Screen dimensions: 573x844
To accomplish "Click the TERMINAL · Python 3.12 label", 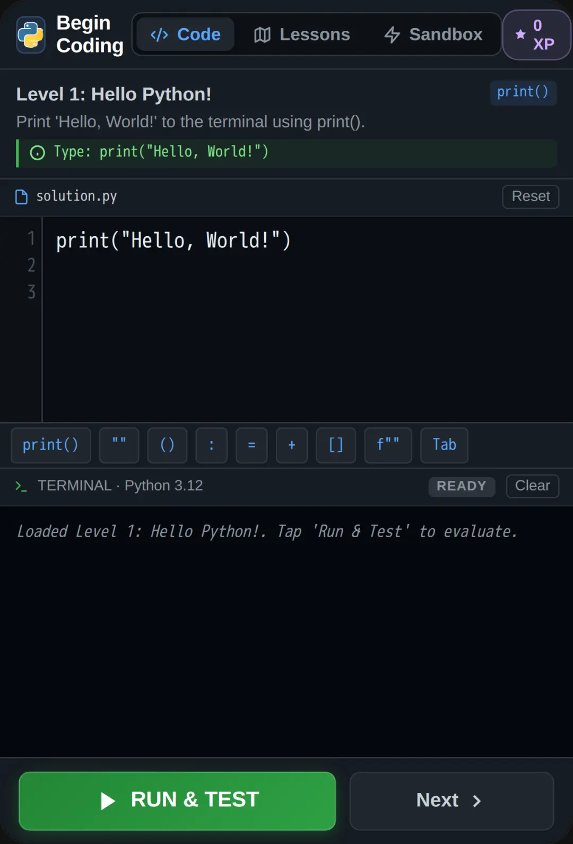I will tap(120, 486).
